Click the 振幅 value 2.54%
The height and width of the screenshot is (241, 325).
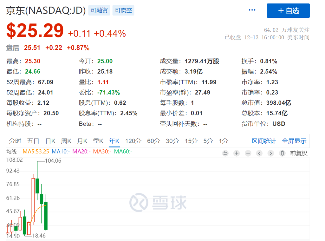[269, 72]
